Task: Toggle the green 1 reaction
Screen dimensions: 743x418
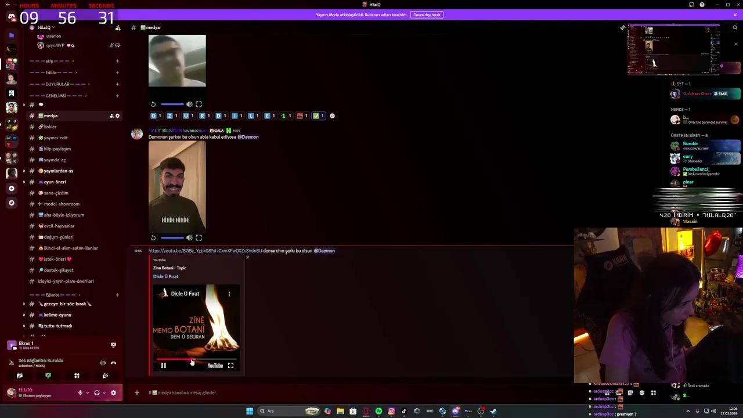Action: [x=286, y=116]
